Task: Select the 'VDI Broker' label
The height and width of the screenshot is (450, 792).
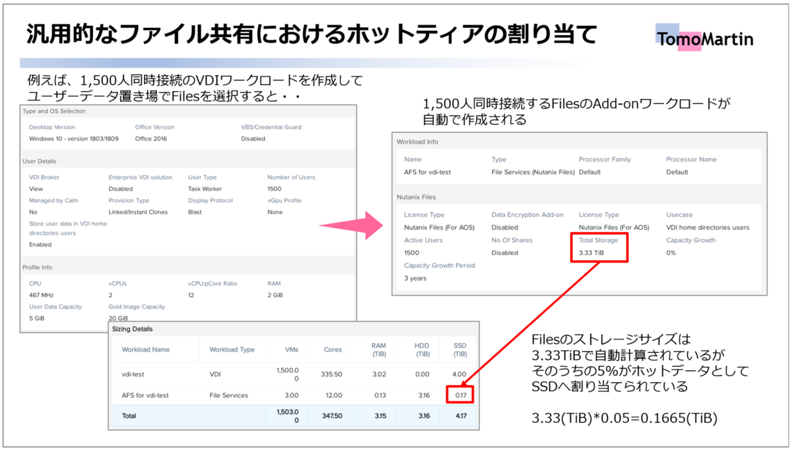Action: tap(44, 177)
